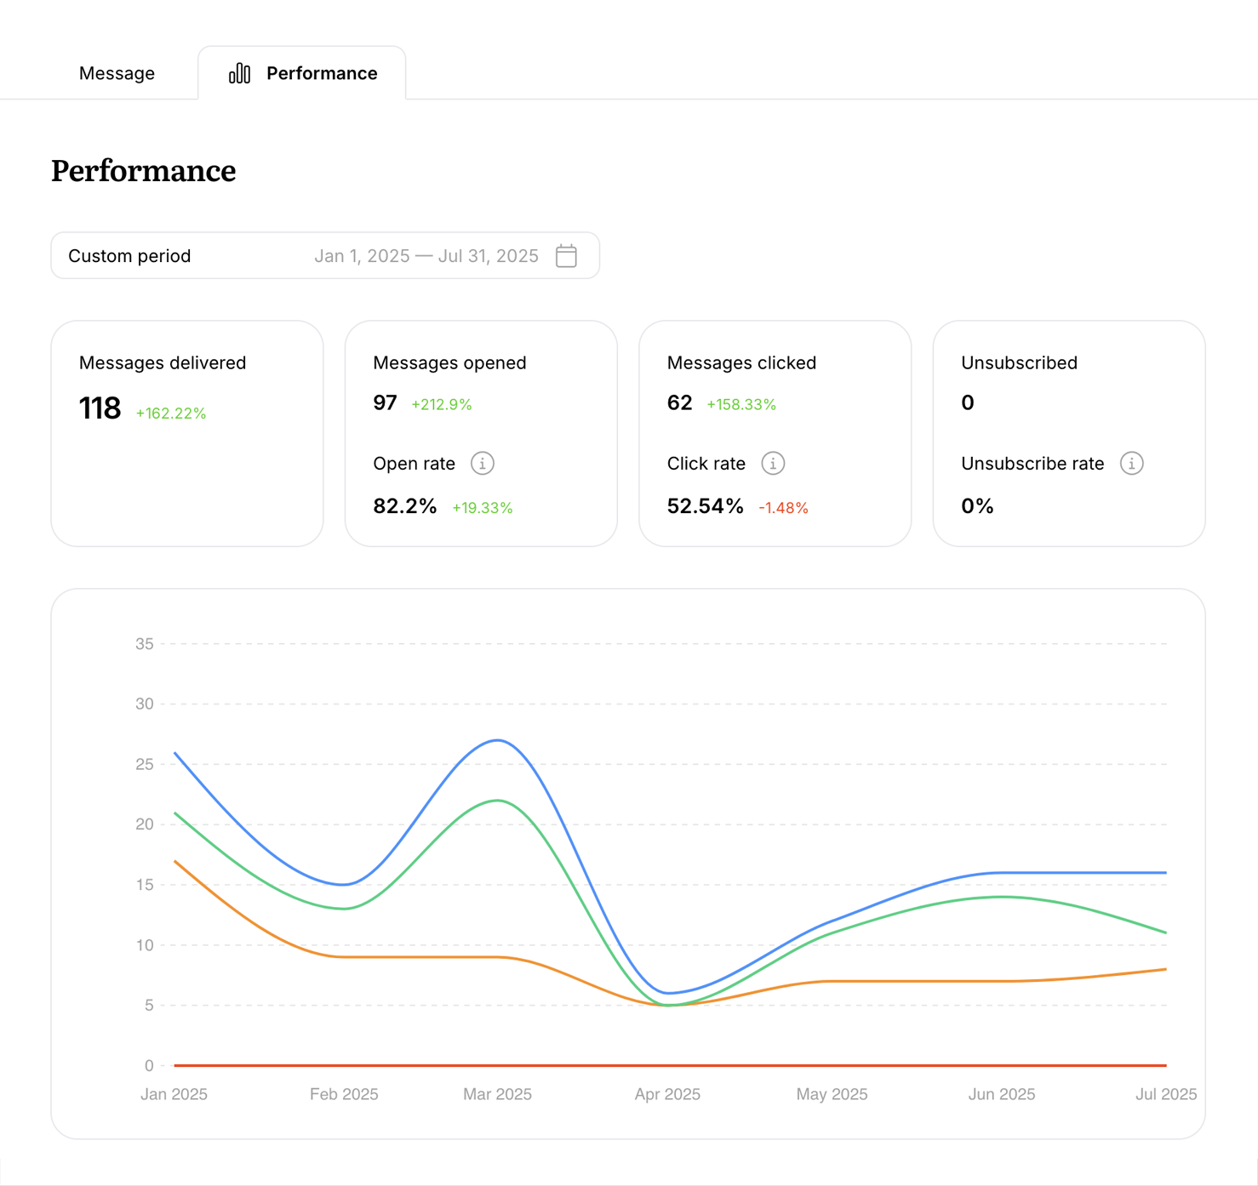Select the Messages delivered card
This screenshot has width=1258, height=1186.
click(x=186, y=434)
